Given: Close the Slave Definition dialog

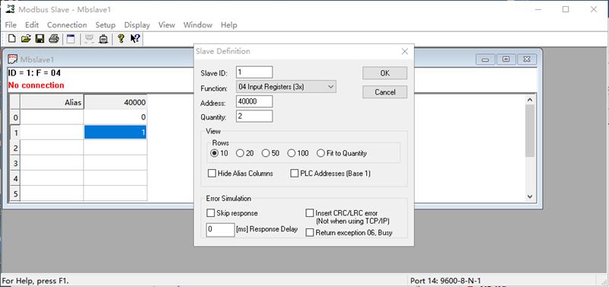Looking at the screenshot, I should tap(404, 51).
